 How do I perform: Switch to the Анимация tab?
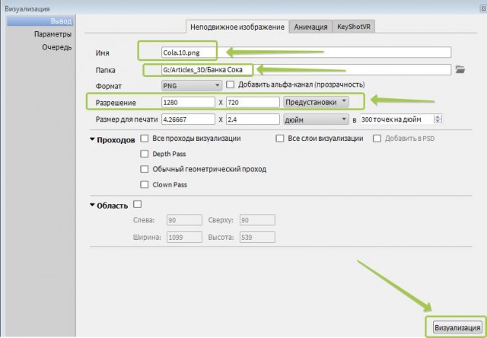tap(309, 26)
